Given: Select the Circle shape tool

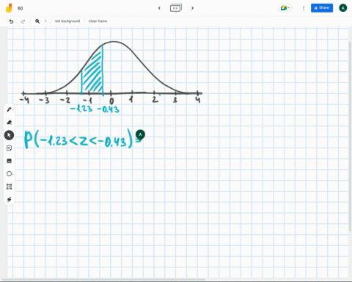Looking at the screenshot, I should click(x=10, y=174).
